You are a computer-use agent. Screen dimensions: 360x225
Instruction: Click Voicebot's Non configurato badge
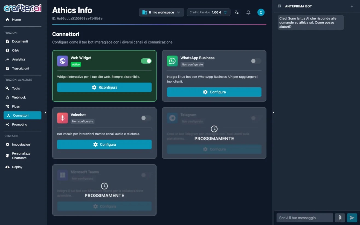tap(83, 122)
